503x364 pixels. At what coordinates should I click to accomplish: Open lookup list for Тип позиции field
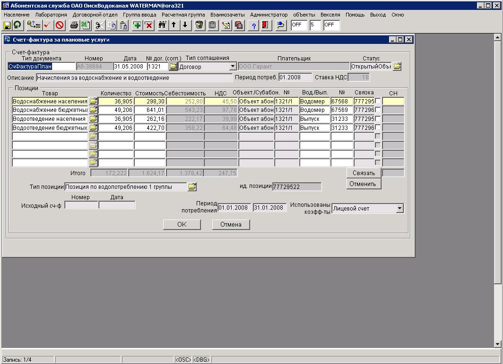[x=192, y=187]
